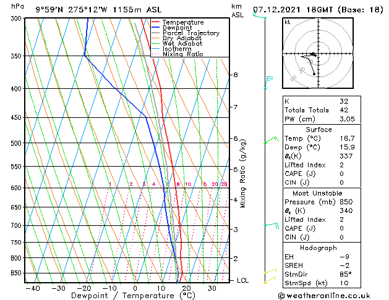This screenshot has width=389, height=300.
Task: Click the 'Mixing Ratio (g/kg)' axis label
Action: coord(243,173)
